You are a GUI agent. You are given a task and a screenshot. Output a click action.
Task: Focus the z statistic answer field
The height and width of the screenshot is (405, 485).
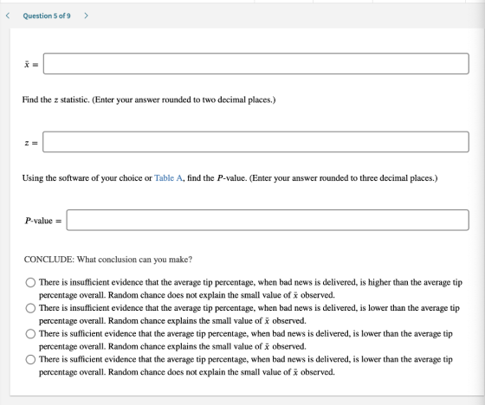pos(255,142)
